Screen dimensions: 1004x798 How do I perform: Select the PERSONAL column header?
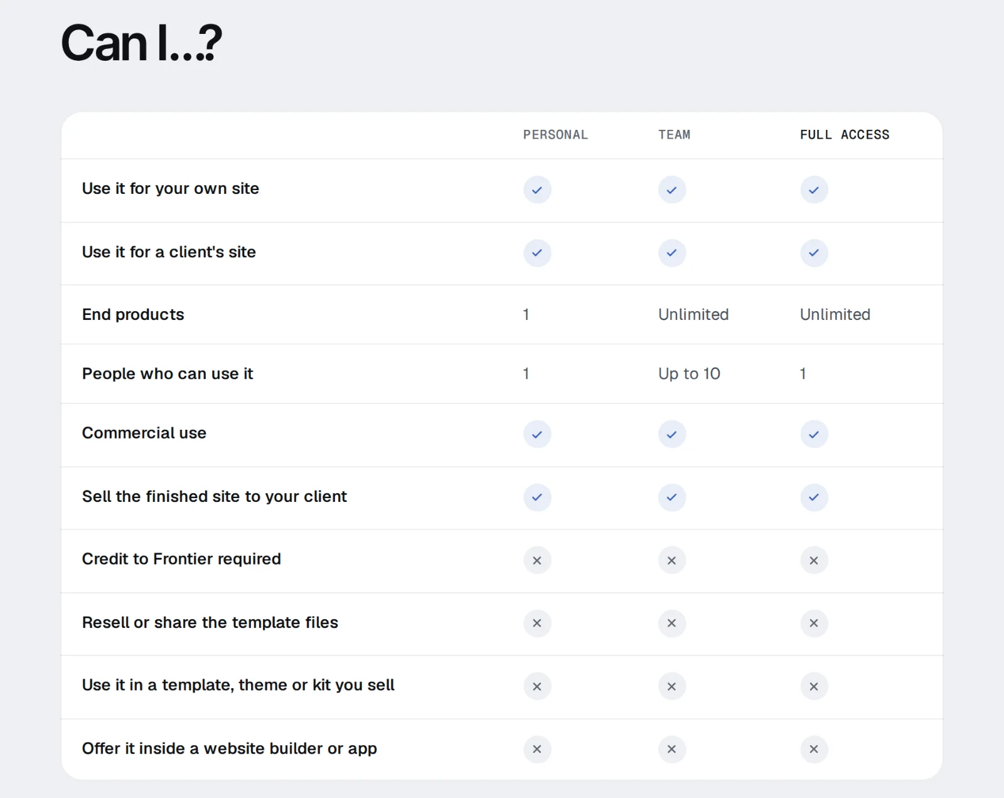[555, 135]
